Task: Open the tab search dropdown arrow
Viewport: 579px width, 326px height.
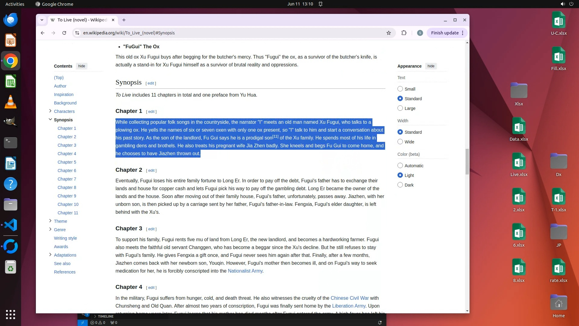Action: pos(42,20)
